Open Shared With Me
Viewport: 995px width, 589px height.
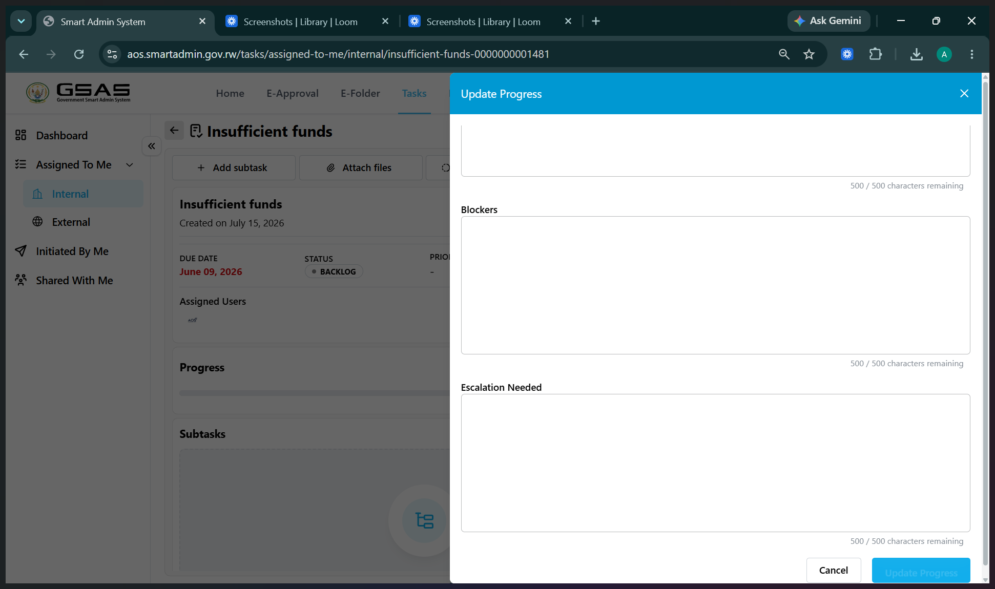click(74, 281)
